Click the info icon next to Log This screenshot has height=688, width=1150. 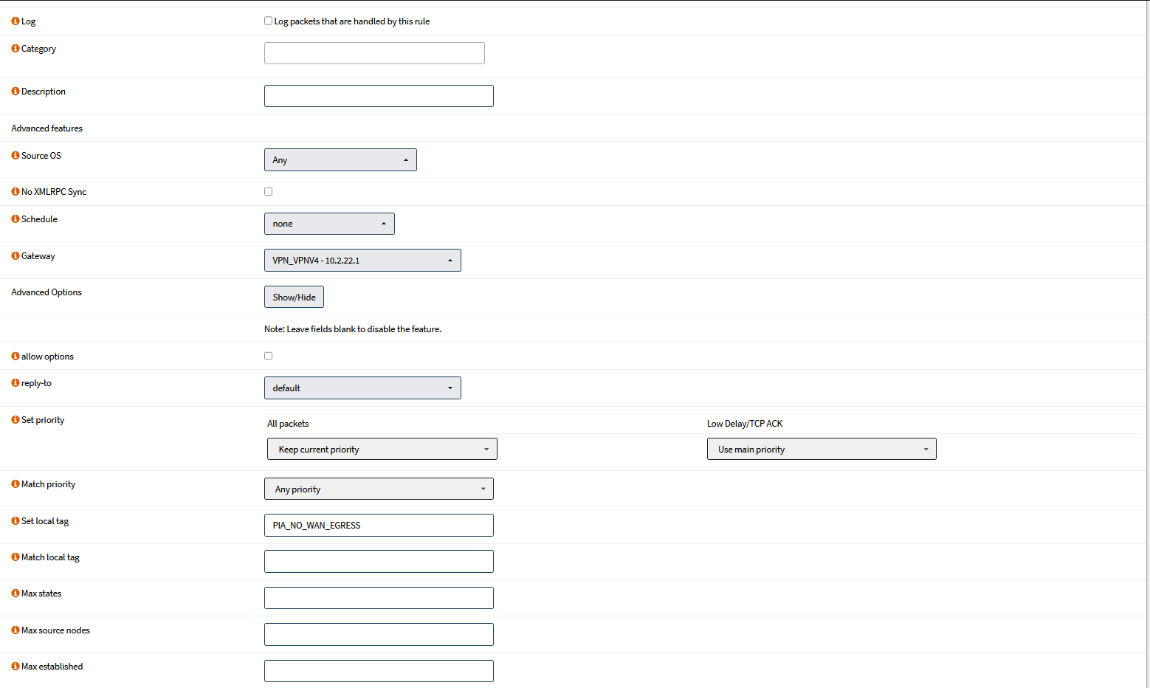coord(16,21)
